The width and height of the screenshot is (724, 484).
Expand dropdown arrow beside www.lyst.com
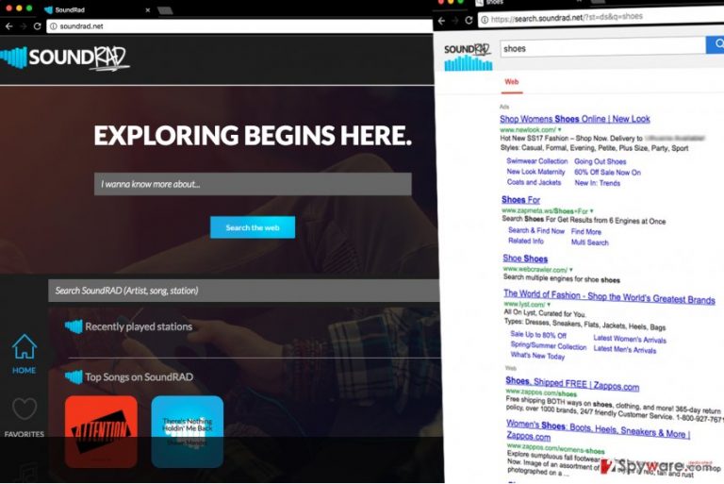[x=549, y=305]
